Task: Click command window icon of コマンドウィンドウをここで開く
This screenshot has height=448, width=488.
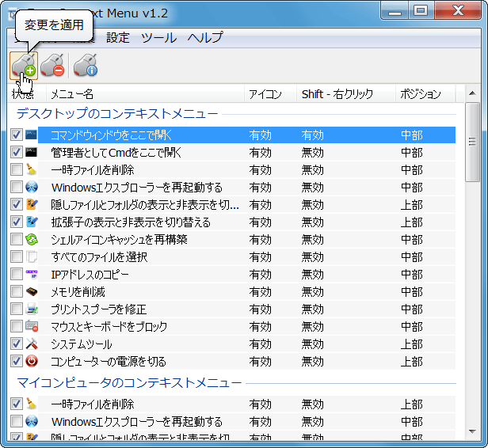Action: coord(32,135)
